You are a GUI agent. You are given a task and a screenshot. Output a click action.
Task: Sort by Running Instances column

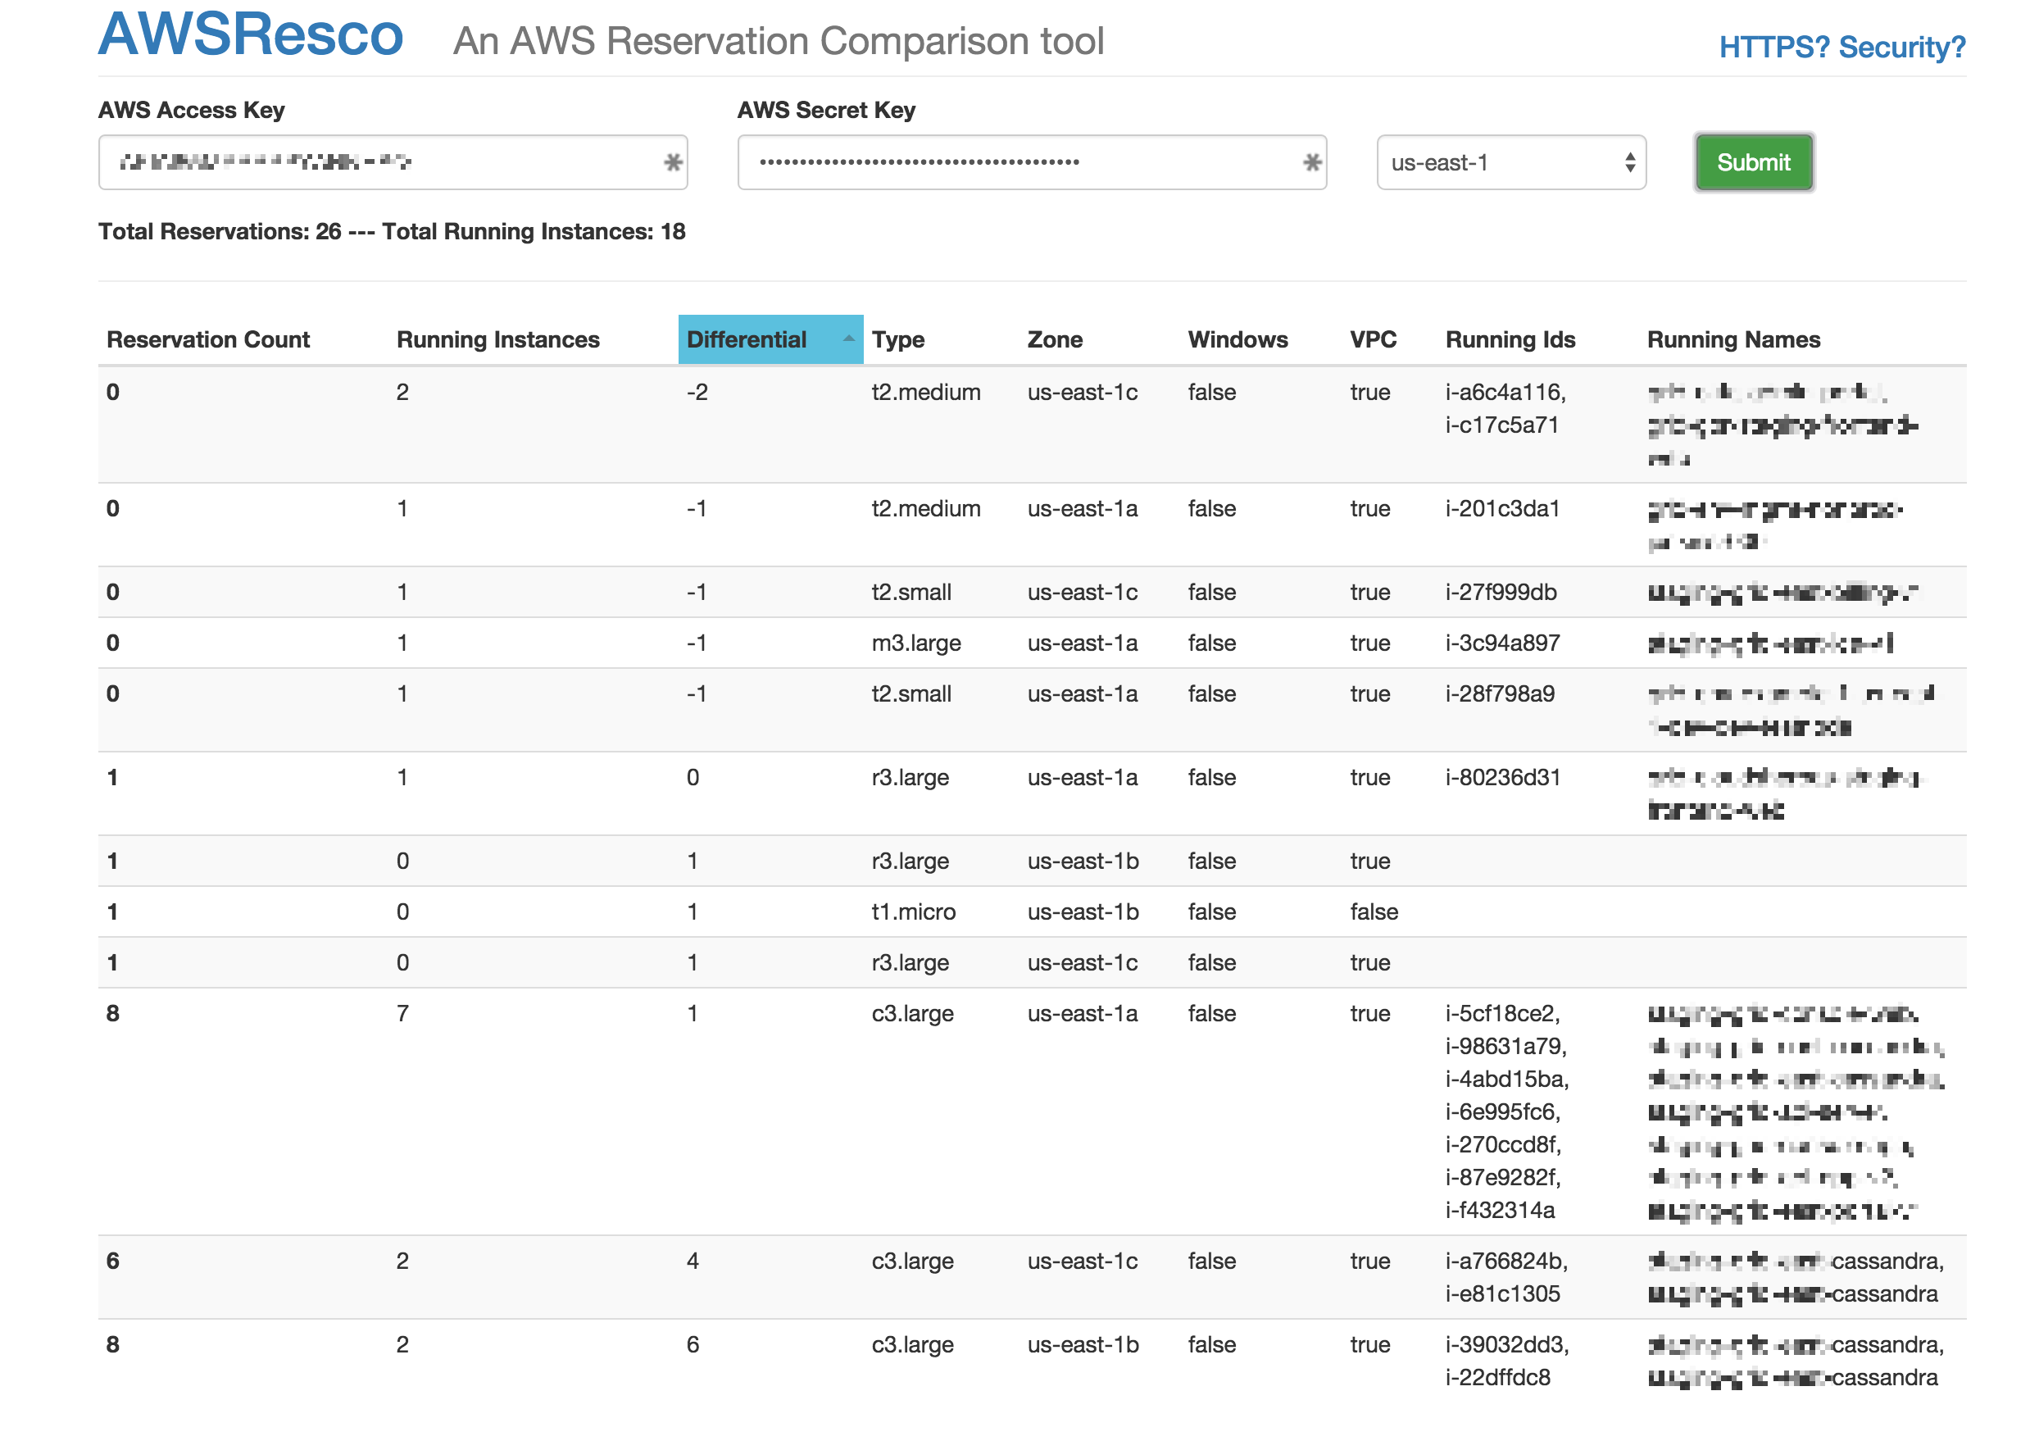coord(497,339)
